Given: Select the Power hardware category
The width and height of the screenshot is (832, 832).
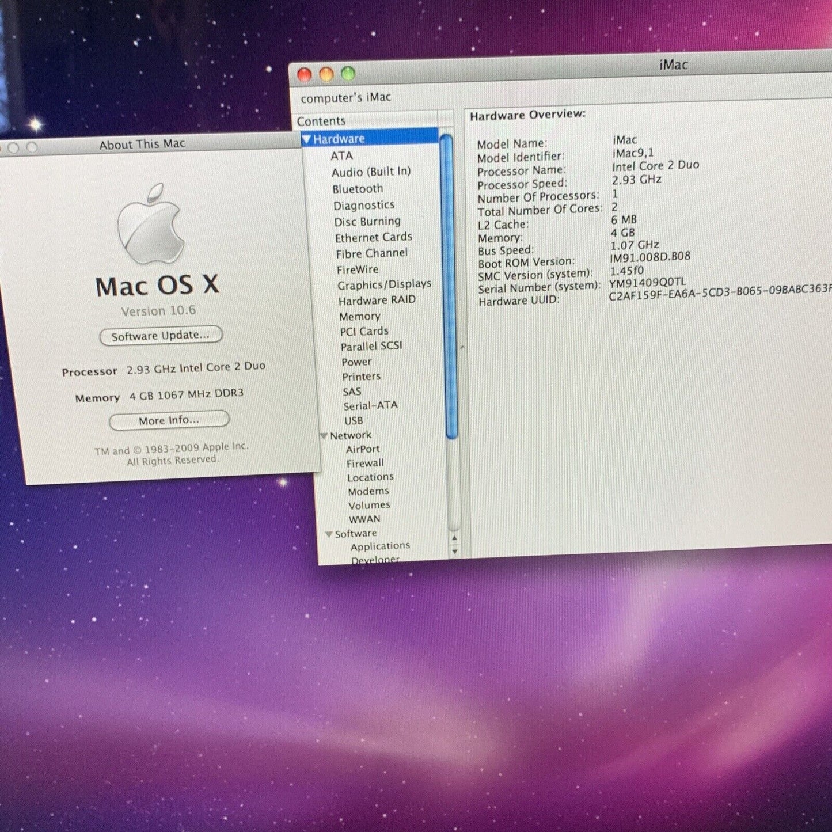Looking at the screenshot, I should (356, 362).
